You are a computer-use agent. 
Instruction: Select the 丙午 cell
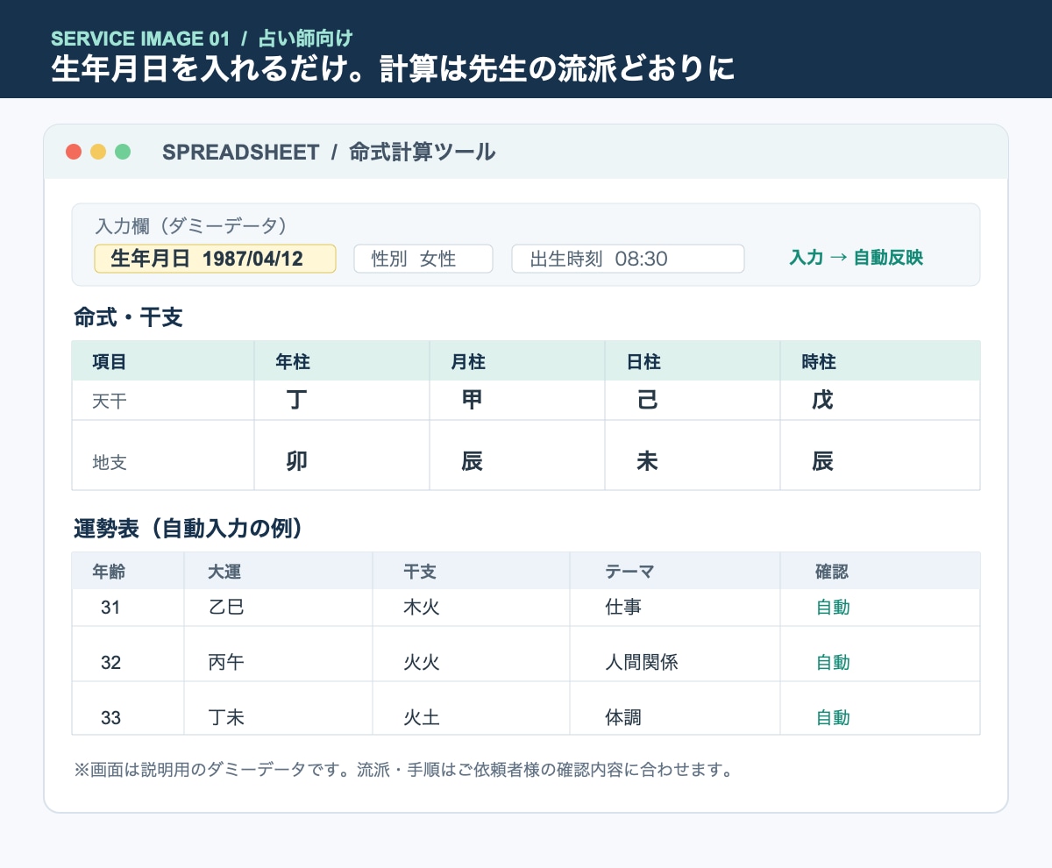[279, 654]
